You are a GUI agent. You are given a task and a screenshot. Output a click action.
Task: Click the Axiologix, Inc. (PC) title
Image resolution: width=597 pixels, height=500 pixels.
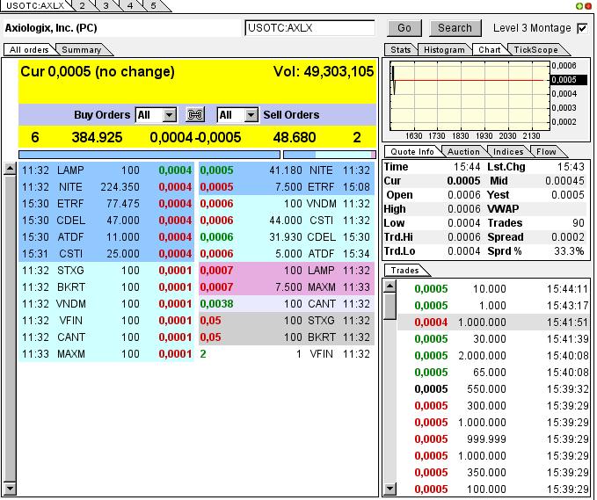(x=51, y=28)
